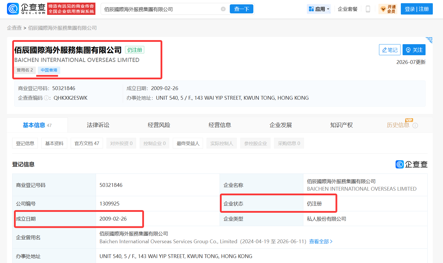The image size is (443, 263).
Task: Select the 最终受益人 sub-tab
Action: pos(188,143)
